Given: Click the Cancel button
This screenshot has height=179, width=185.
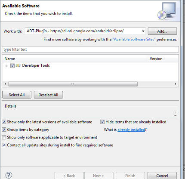Looking at the screenshot, I should click(162, 176).
